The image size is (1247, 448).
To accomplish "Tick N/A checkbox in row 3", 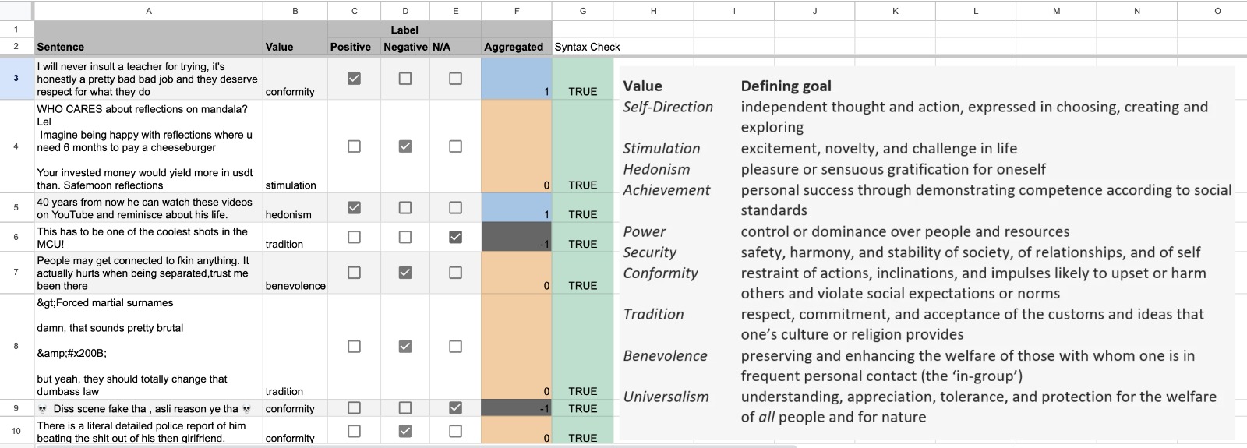I will (x=456, y=79).
